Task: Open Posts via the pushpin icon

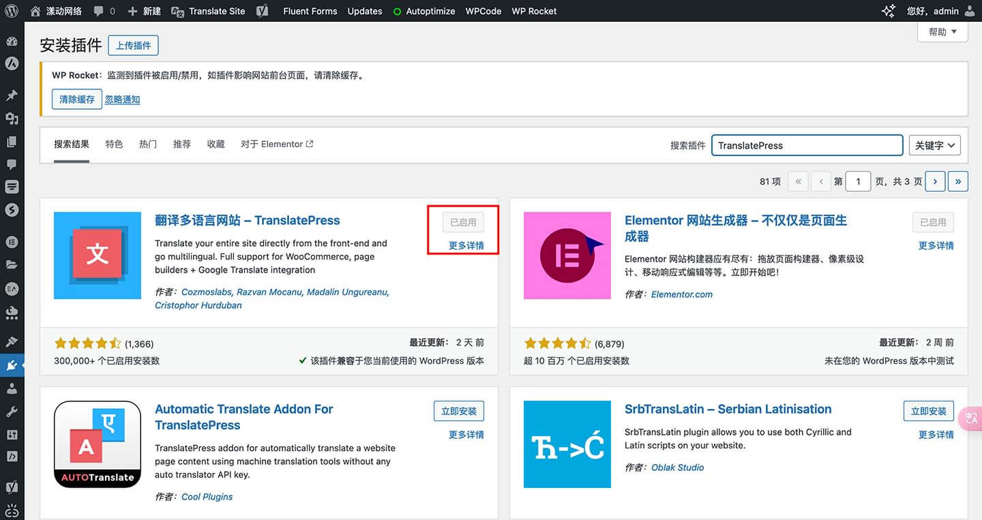Action: (12, 95)
